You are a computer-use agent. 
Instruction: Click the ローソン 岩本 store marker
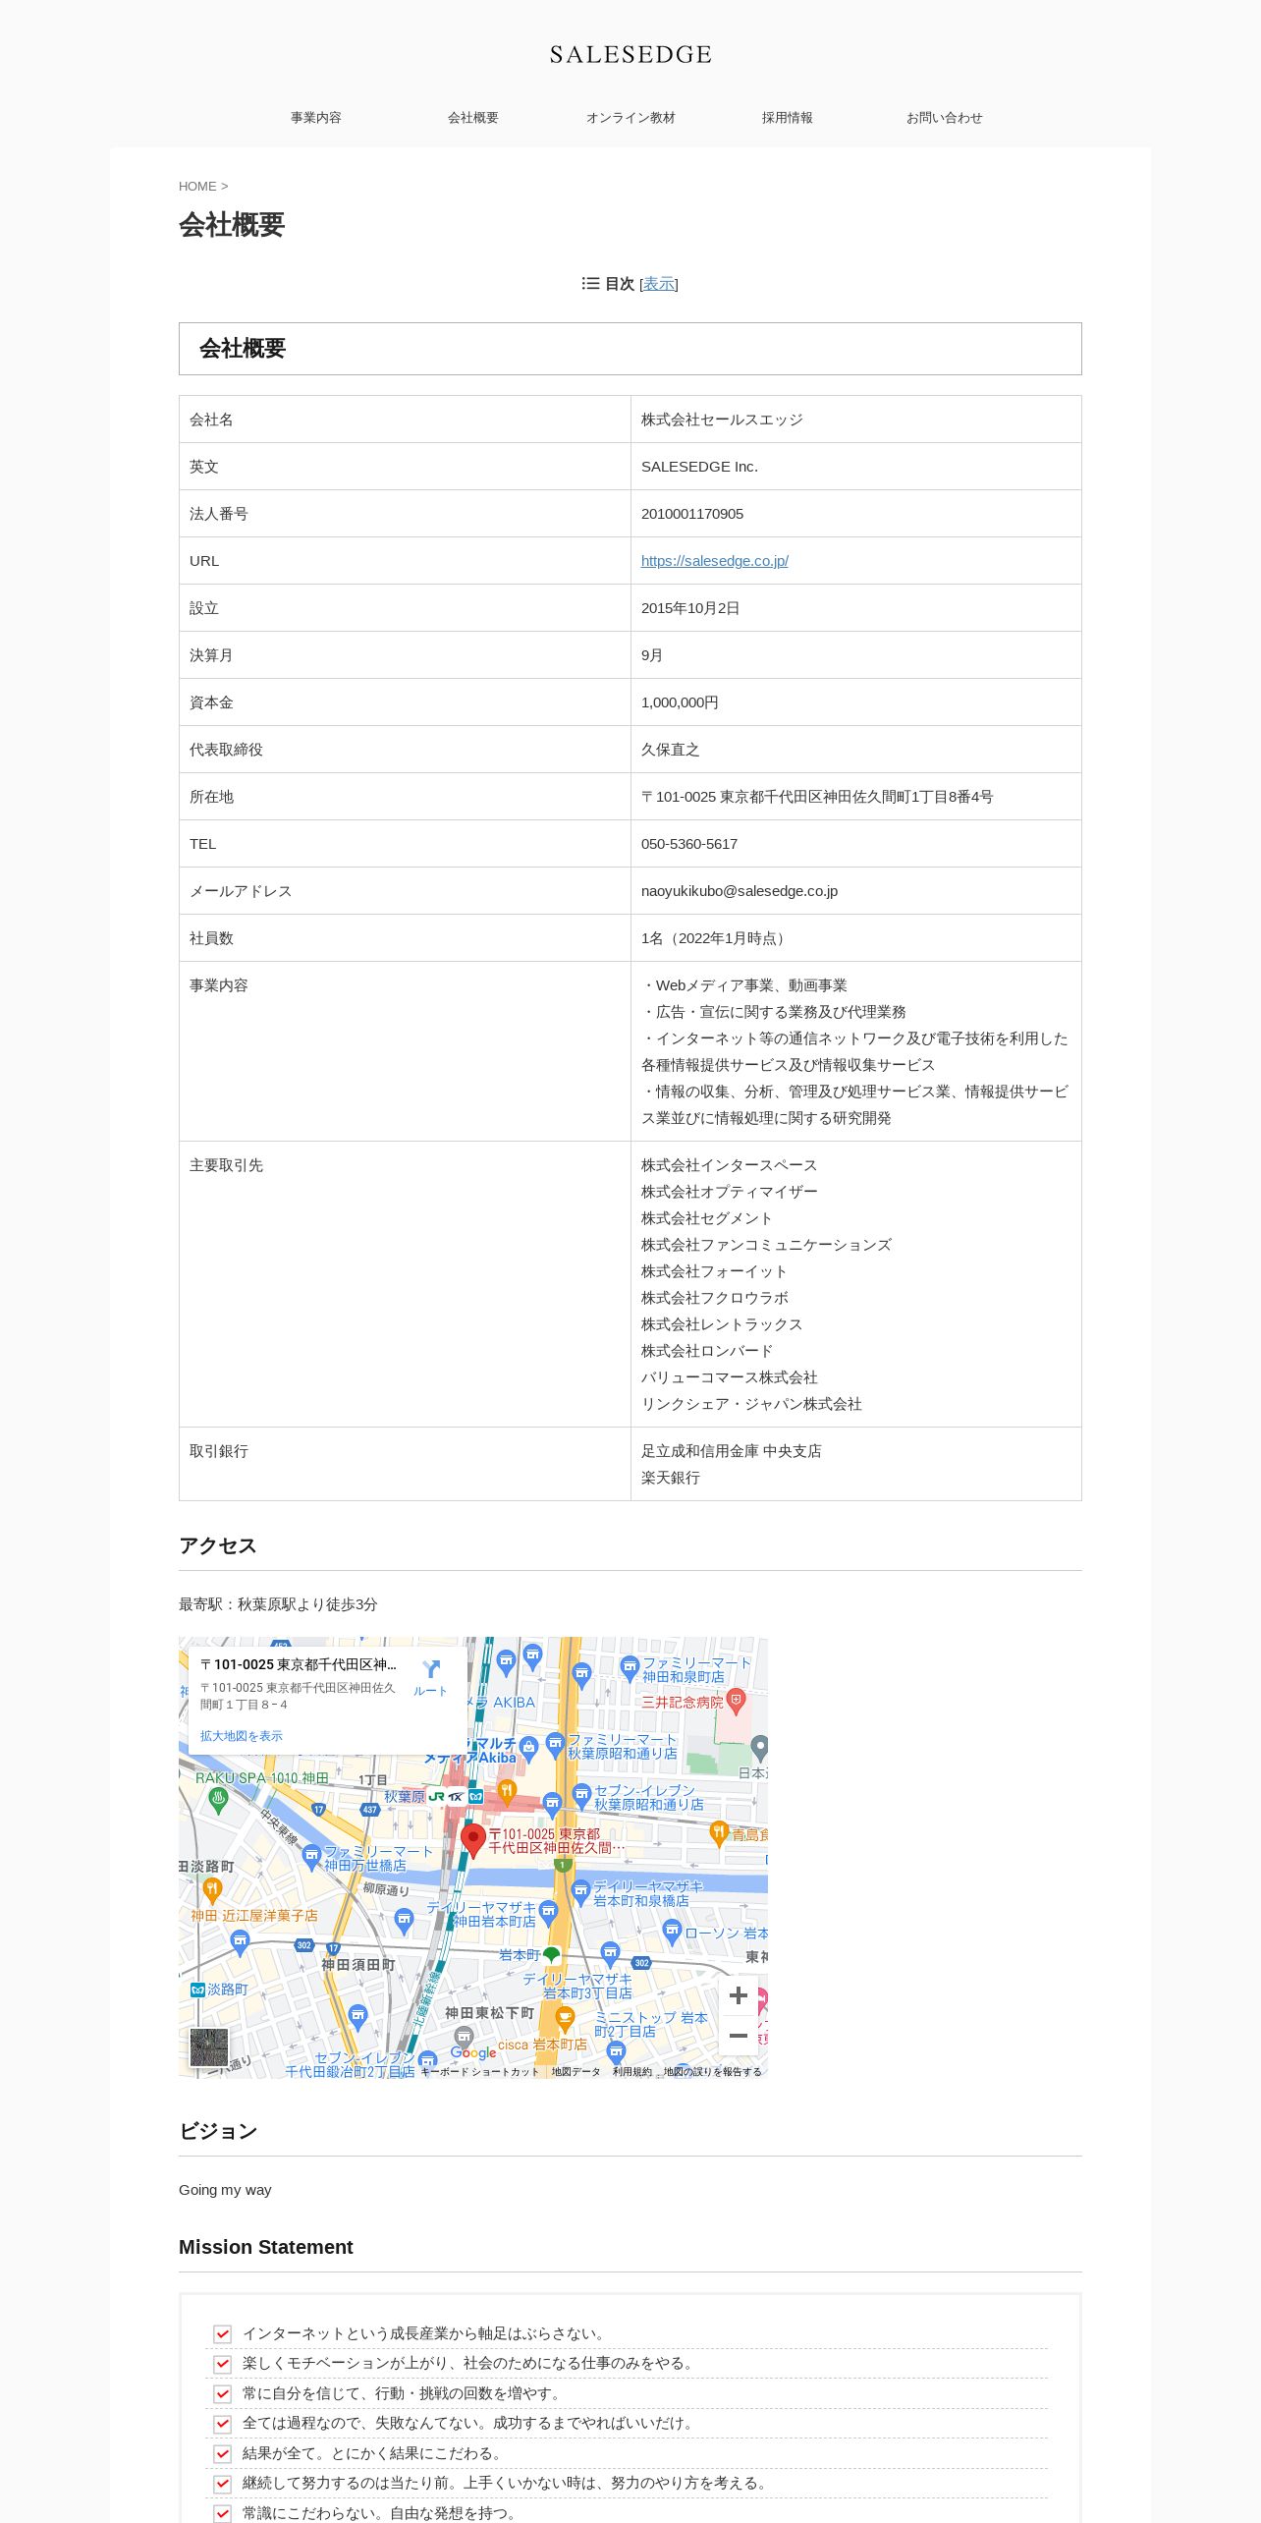(x=672, y=1932)
